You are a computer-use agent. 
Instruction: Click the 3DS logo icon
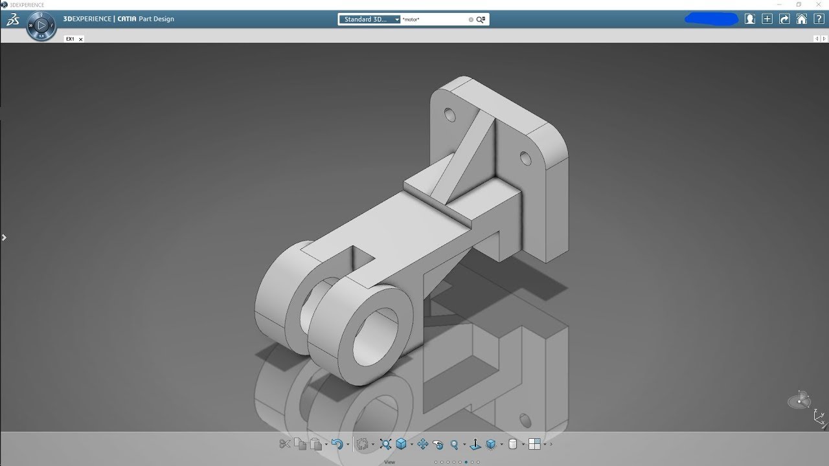pos(12,19)
